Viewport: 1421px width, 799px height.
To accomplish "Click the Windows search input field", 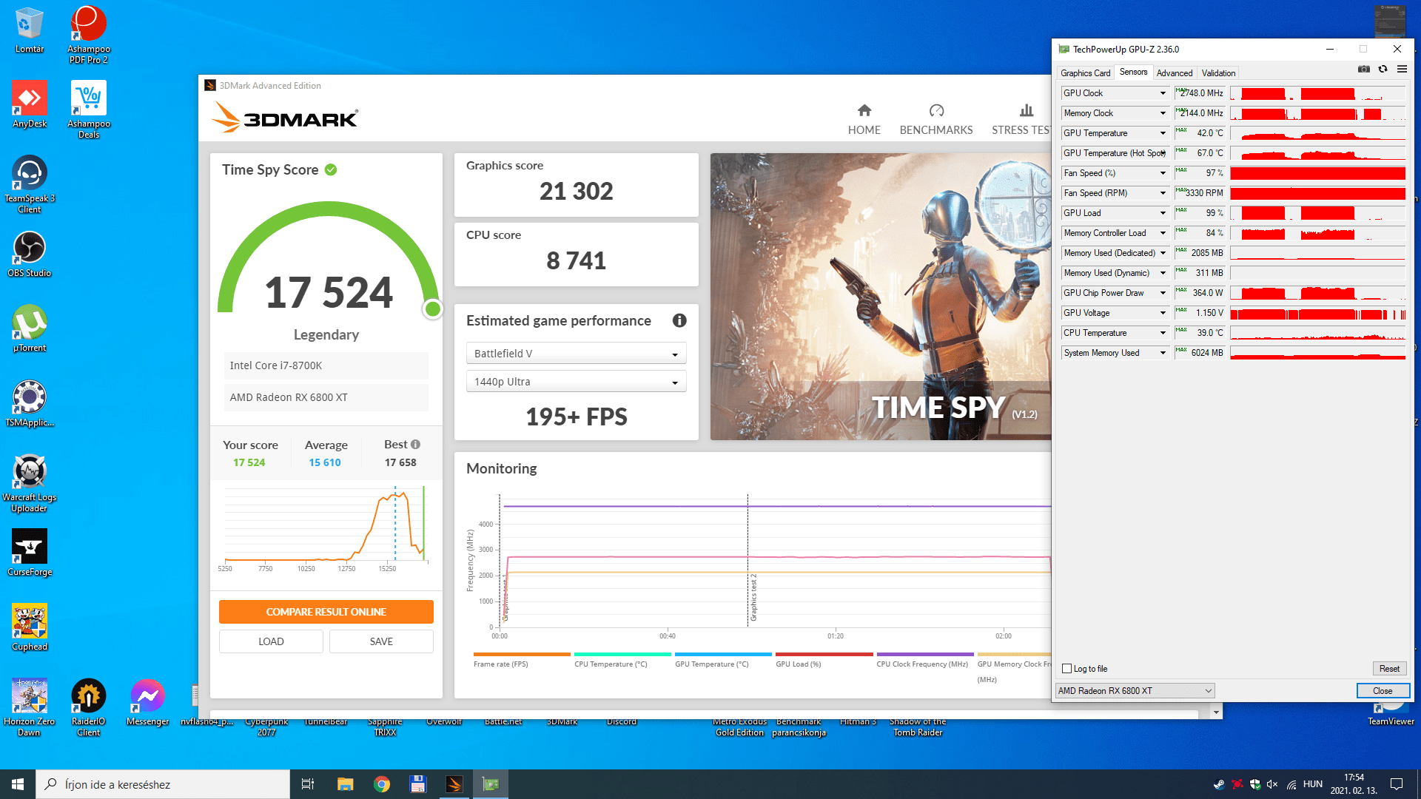I will point(163,784).
